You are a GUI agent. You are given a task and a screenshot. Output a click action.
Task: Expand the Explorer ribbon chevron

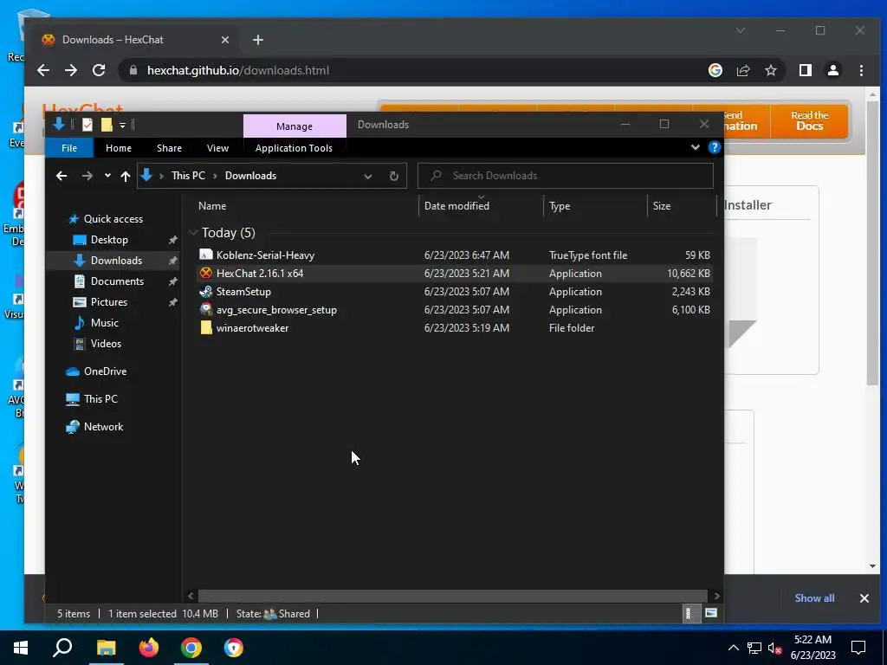(x=696, y=147)
